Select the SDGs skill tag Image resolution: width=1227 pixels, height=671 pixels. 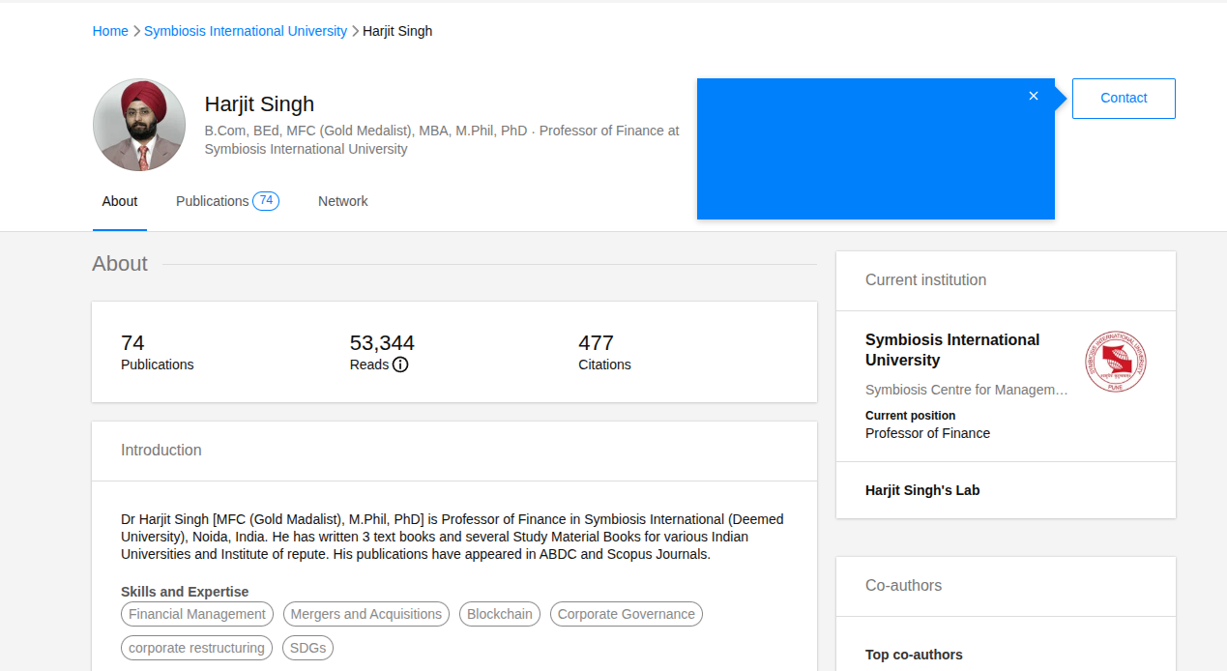[x=308, y=648]
